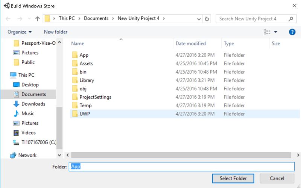Click the Folder name input field
The image size is (301, 188).
[182, 167]
